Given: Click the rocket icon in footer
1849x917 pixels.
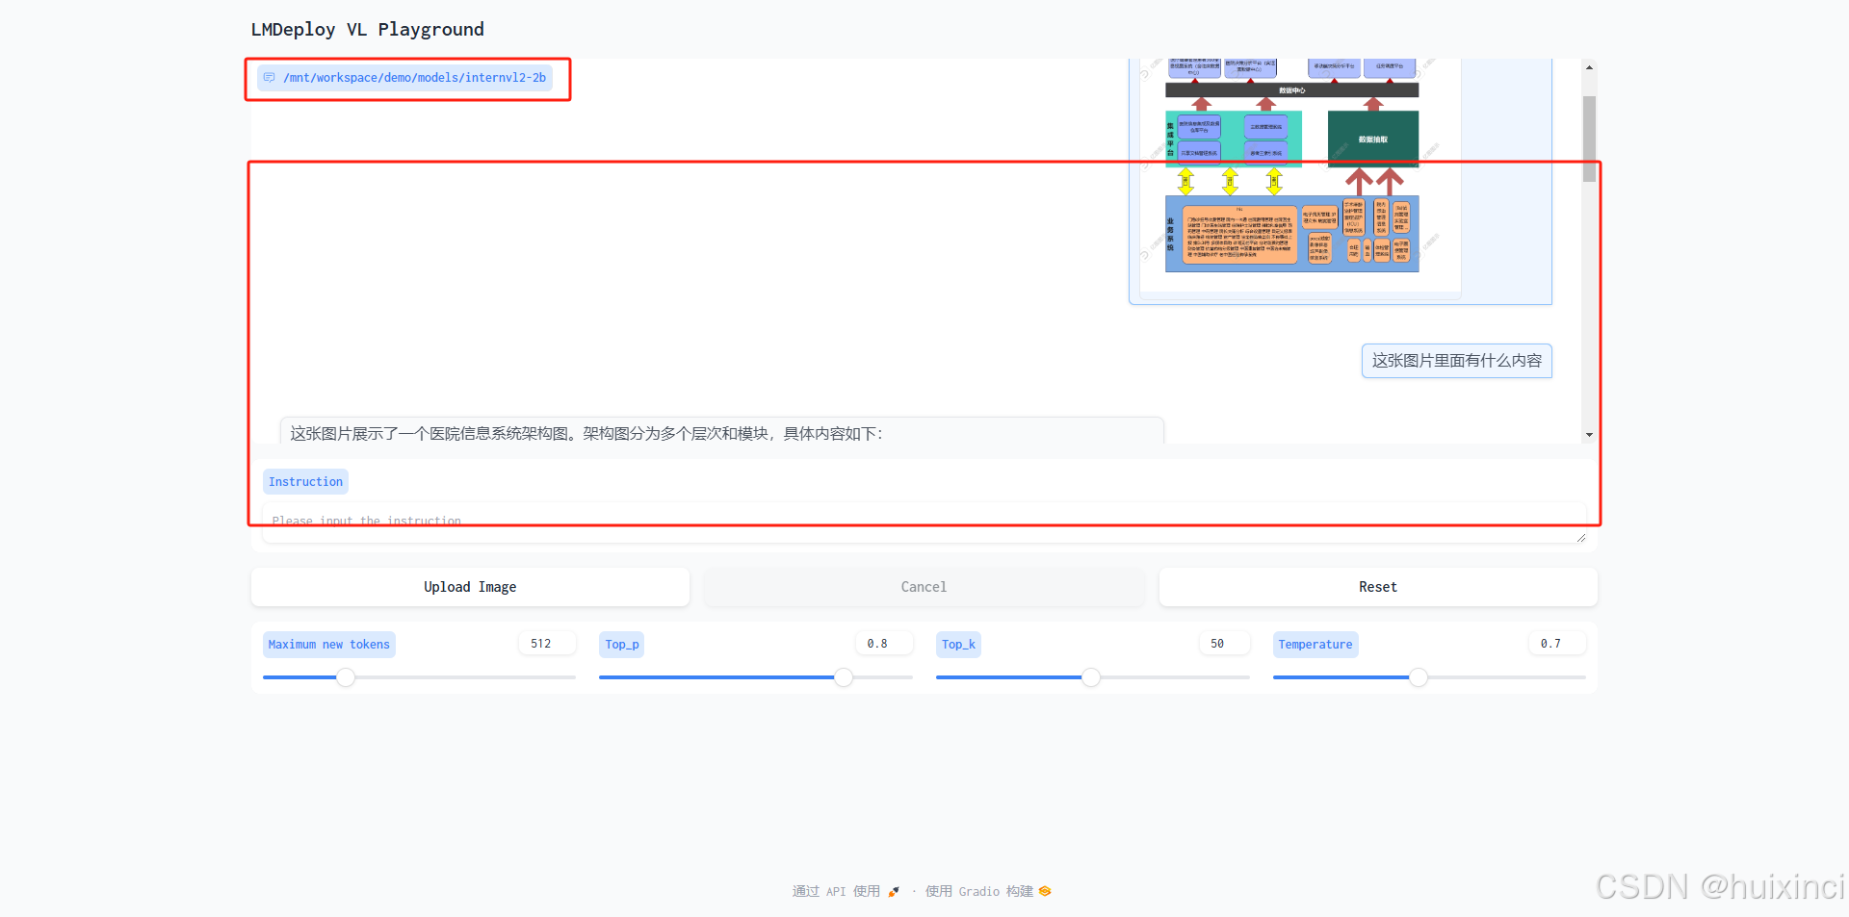Looking at the screenshot, I should pos(894,892).
